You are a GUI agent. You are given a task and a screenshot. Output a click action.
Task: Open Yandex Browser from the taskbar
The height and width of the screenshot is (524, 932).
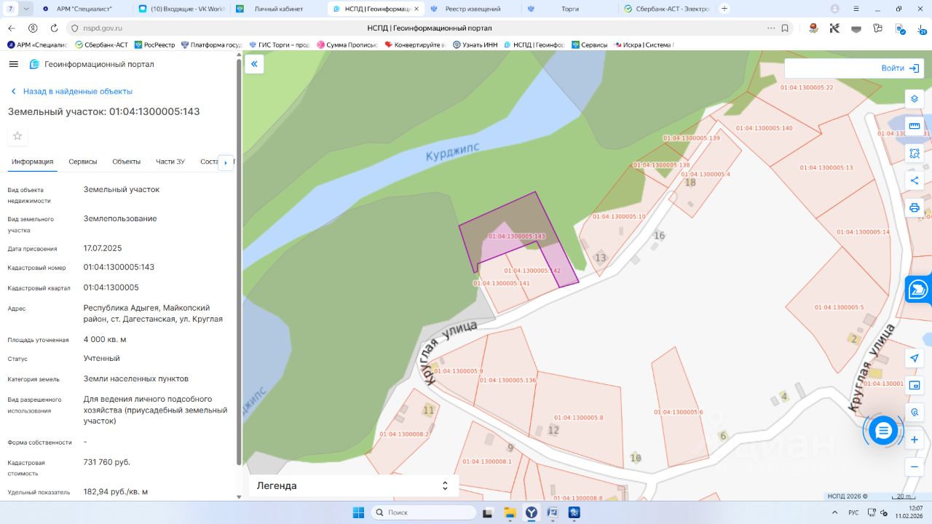coord(532,512)
